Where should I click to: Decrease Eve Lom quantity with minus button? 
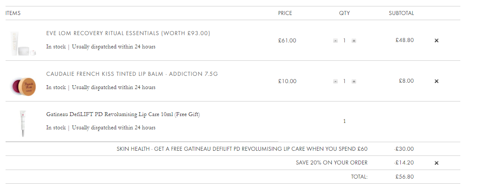(335, 41)
